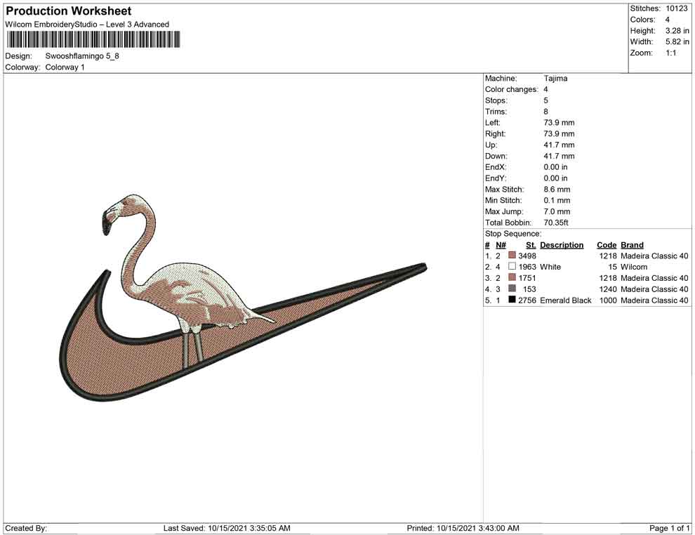
Task: Click the Right value 73.9 mm
Action: coord(559,134)
